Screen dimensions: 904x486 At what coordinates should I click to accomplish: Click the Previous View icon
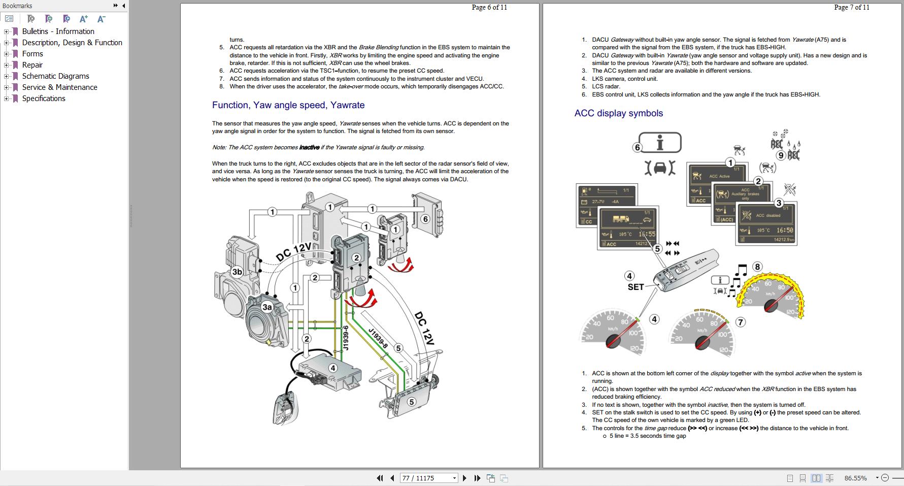(490, 478)
